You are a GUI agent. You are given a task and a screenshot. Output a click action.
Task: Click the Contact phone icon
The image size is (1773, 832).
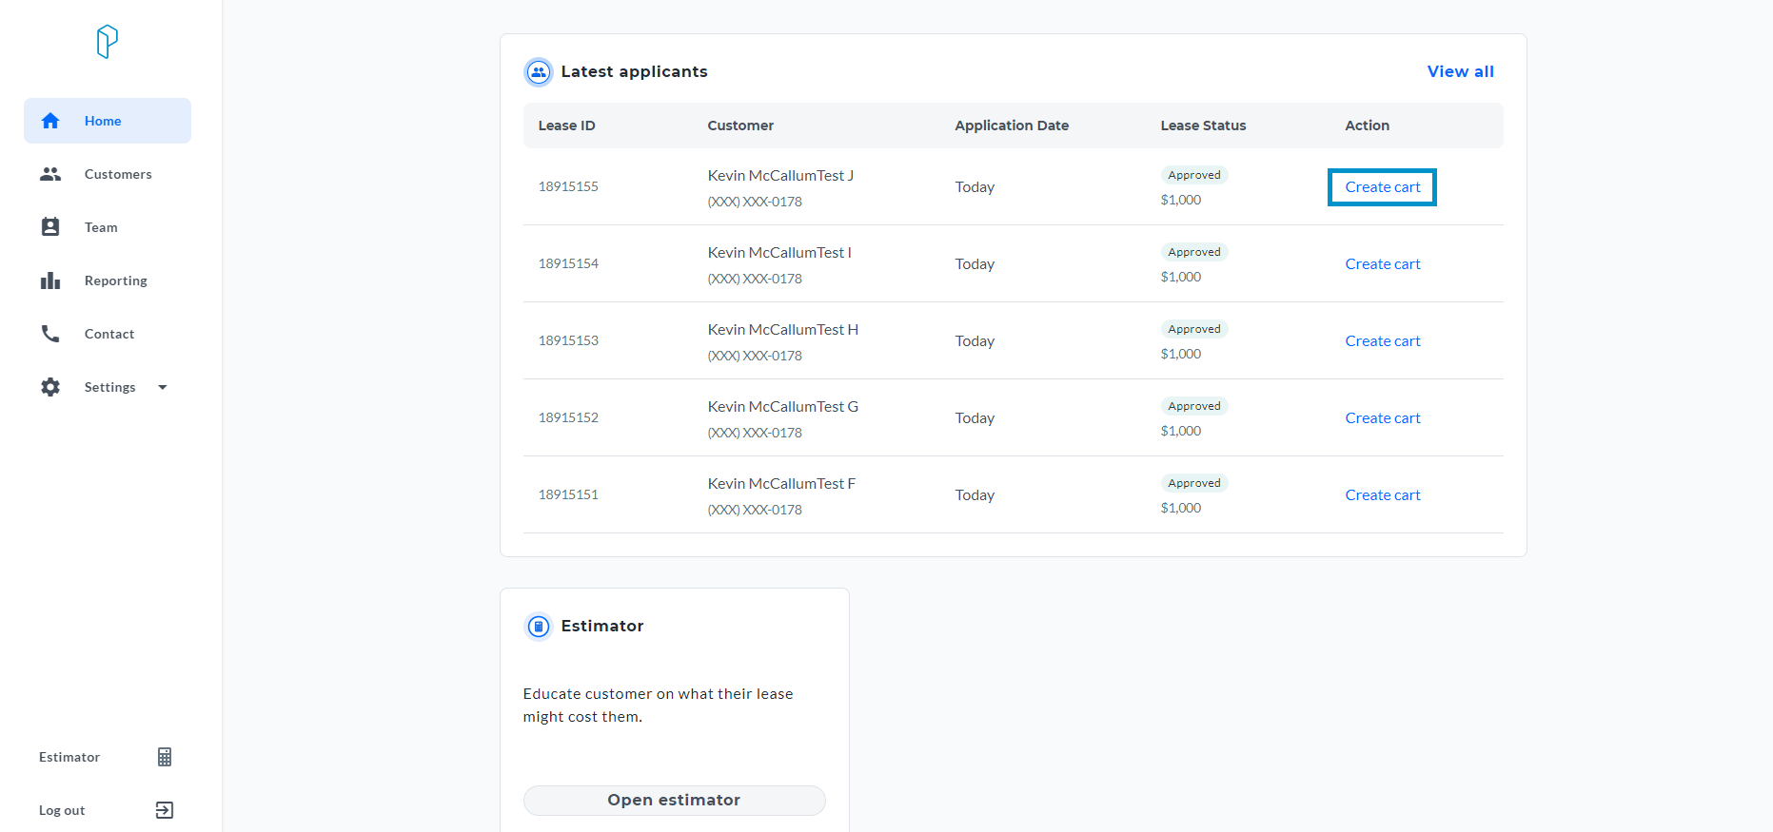(50, 334)
